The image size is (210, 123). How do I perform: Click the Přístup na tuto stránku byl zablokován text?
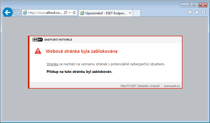79,72
